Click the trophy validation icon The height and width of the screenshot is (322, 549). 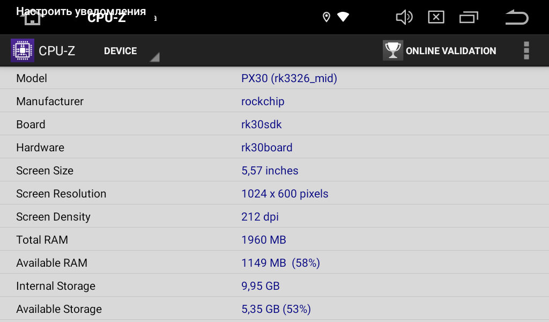tap(392, 50)
